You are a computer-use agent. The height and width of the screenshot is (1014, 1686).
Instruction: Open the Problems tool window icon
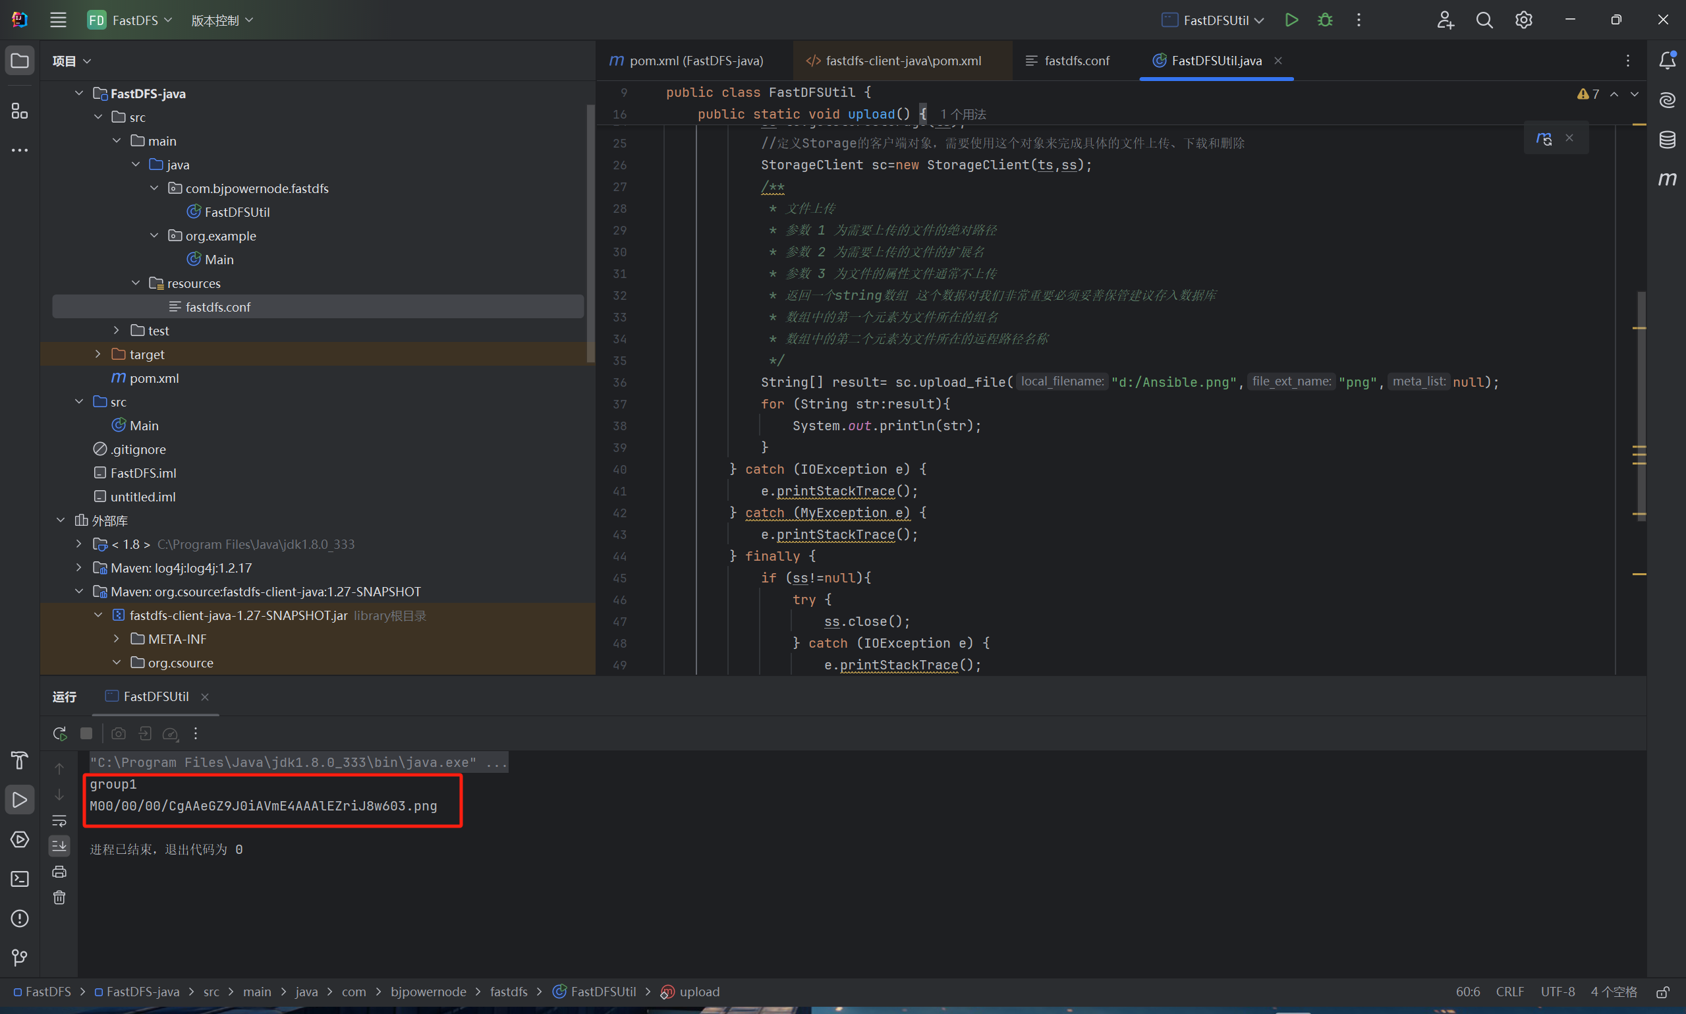coord(20,918)
